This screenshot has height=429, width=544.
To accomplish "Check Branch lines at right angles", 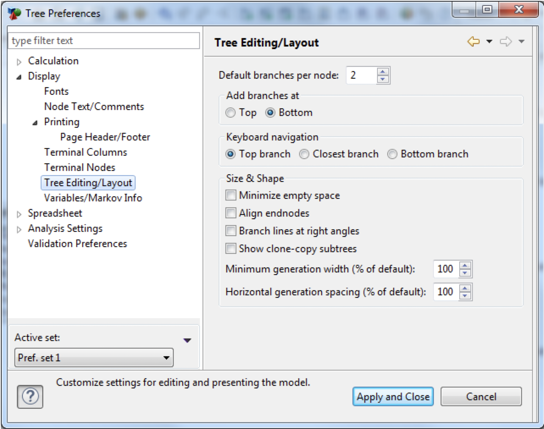I will (230, 231).
